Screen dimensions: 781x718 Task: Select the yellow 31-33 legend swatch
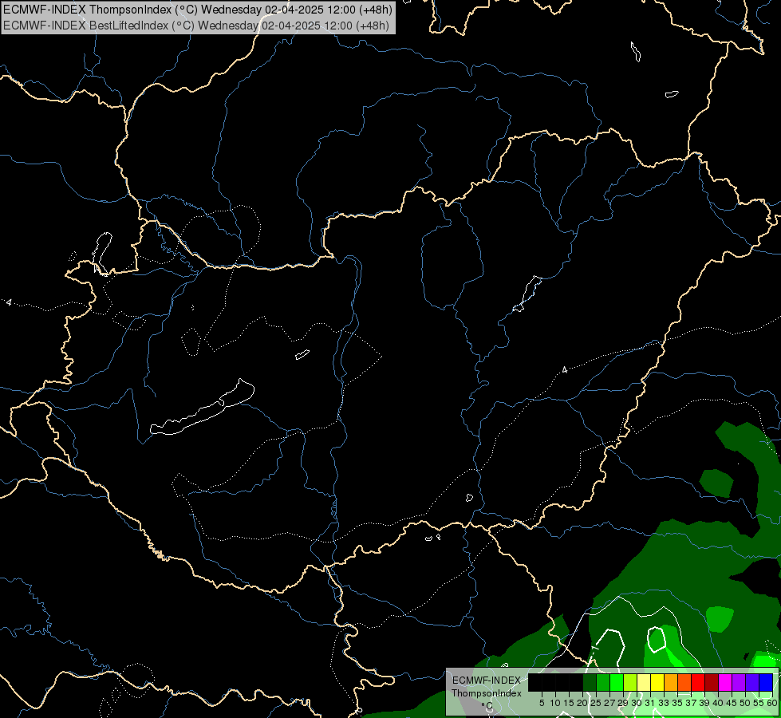657,682
